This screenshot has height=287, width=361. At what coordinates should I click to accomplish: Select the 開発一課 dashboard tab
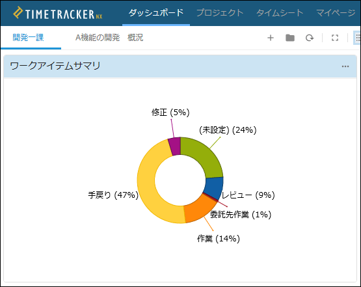(28, 38)
